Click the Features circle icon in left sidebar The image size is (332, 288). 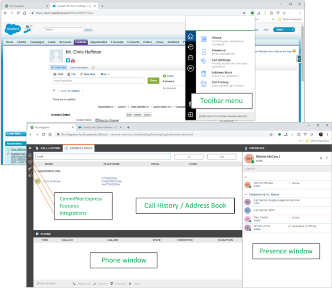point(30,162)
